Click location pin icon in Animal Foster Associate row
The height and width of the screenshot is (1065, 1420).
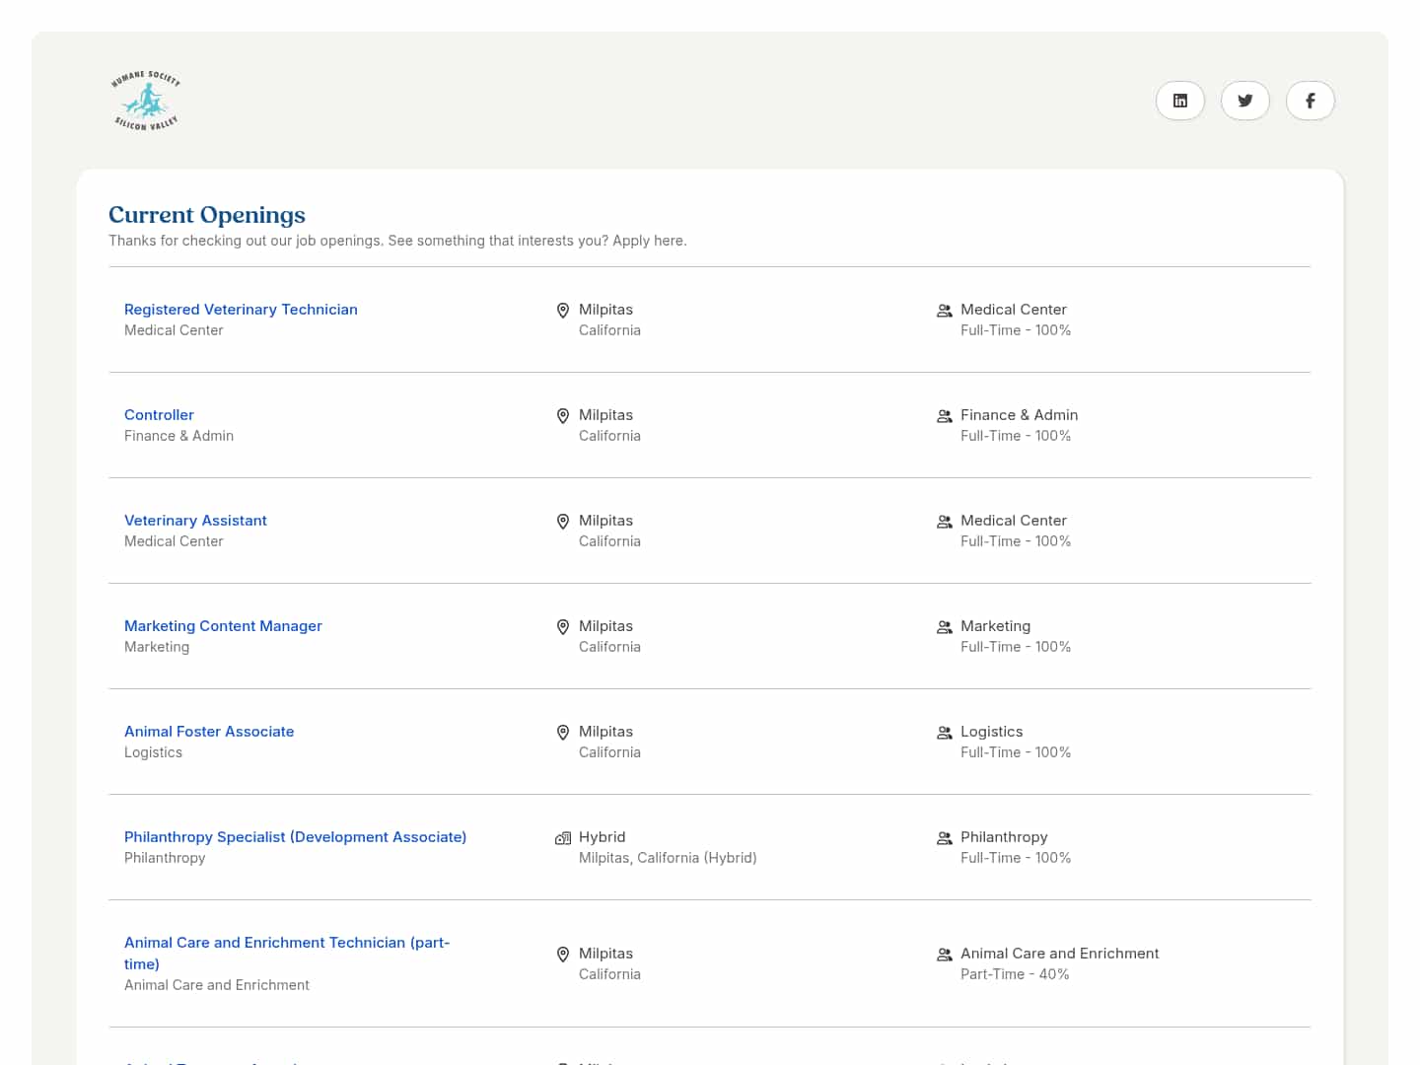tap(563, 733)
